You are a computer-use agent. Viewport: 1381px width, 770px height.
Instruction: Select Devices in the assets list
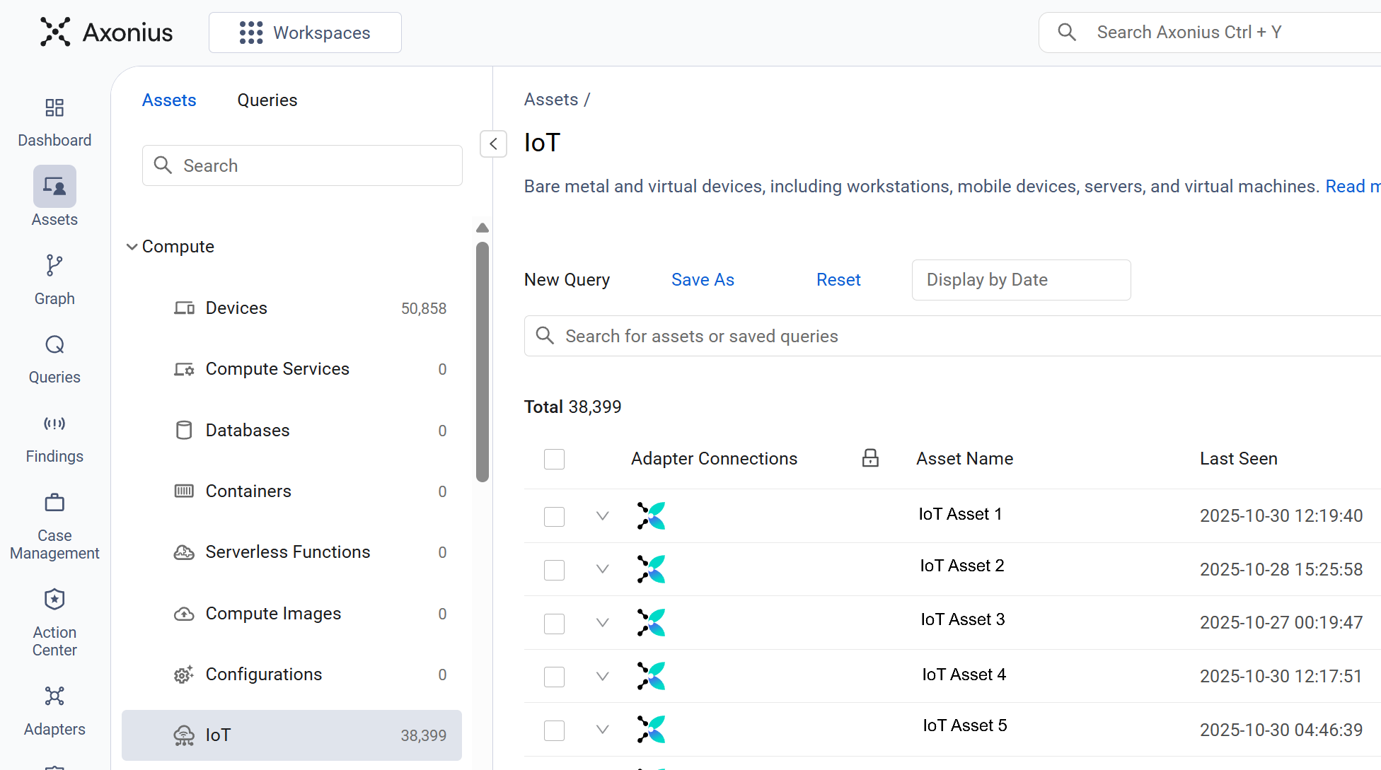tap(236, 308)
